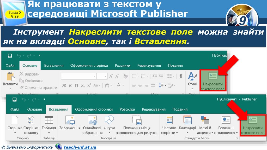Click the Clear Formatting eraser icon

(126, 76)
